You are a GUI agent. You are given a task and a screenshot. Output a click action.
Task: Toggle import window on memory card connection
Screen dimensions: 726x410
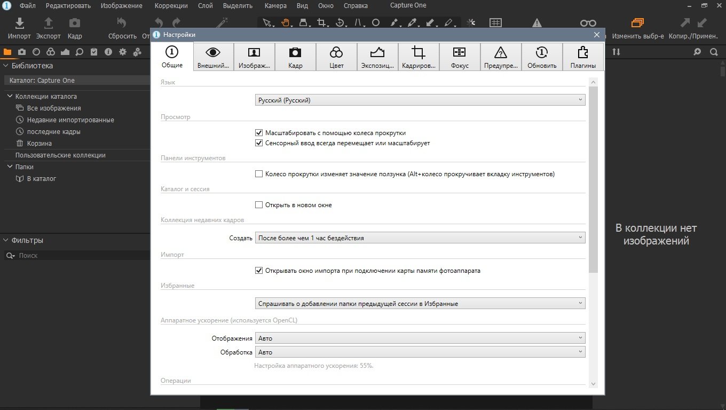click(x=259, y=271)
